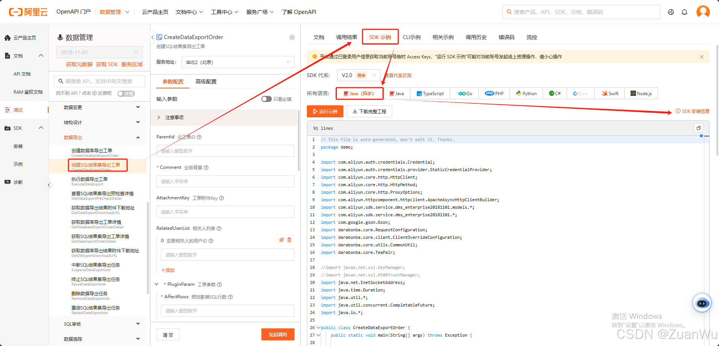The width and height of the screenshot is (719, 346).
Task: Switch to the 调用结果 tab
Action: (x=346, y=37)
